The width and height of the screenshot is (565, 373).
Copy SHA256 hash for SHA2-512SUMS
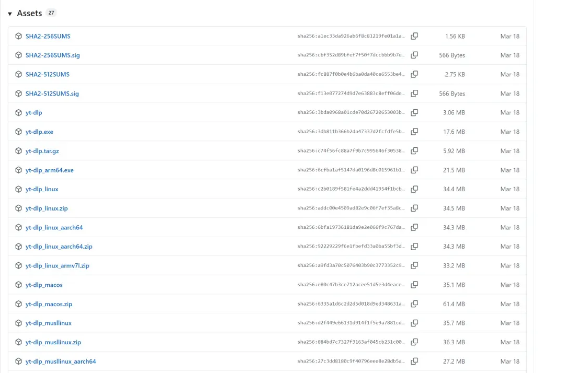coord(414,74)
